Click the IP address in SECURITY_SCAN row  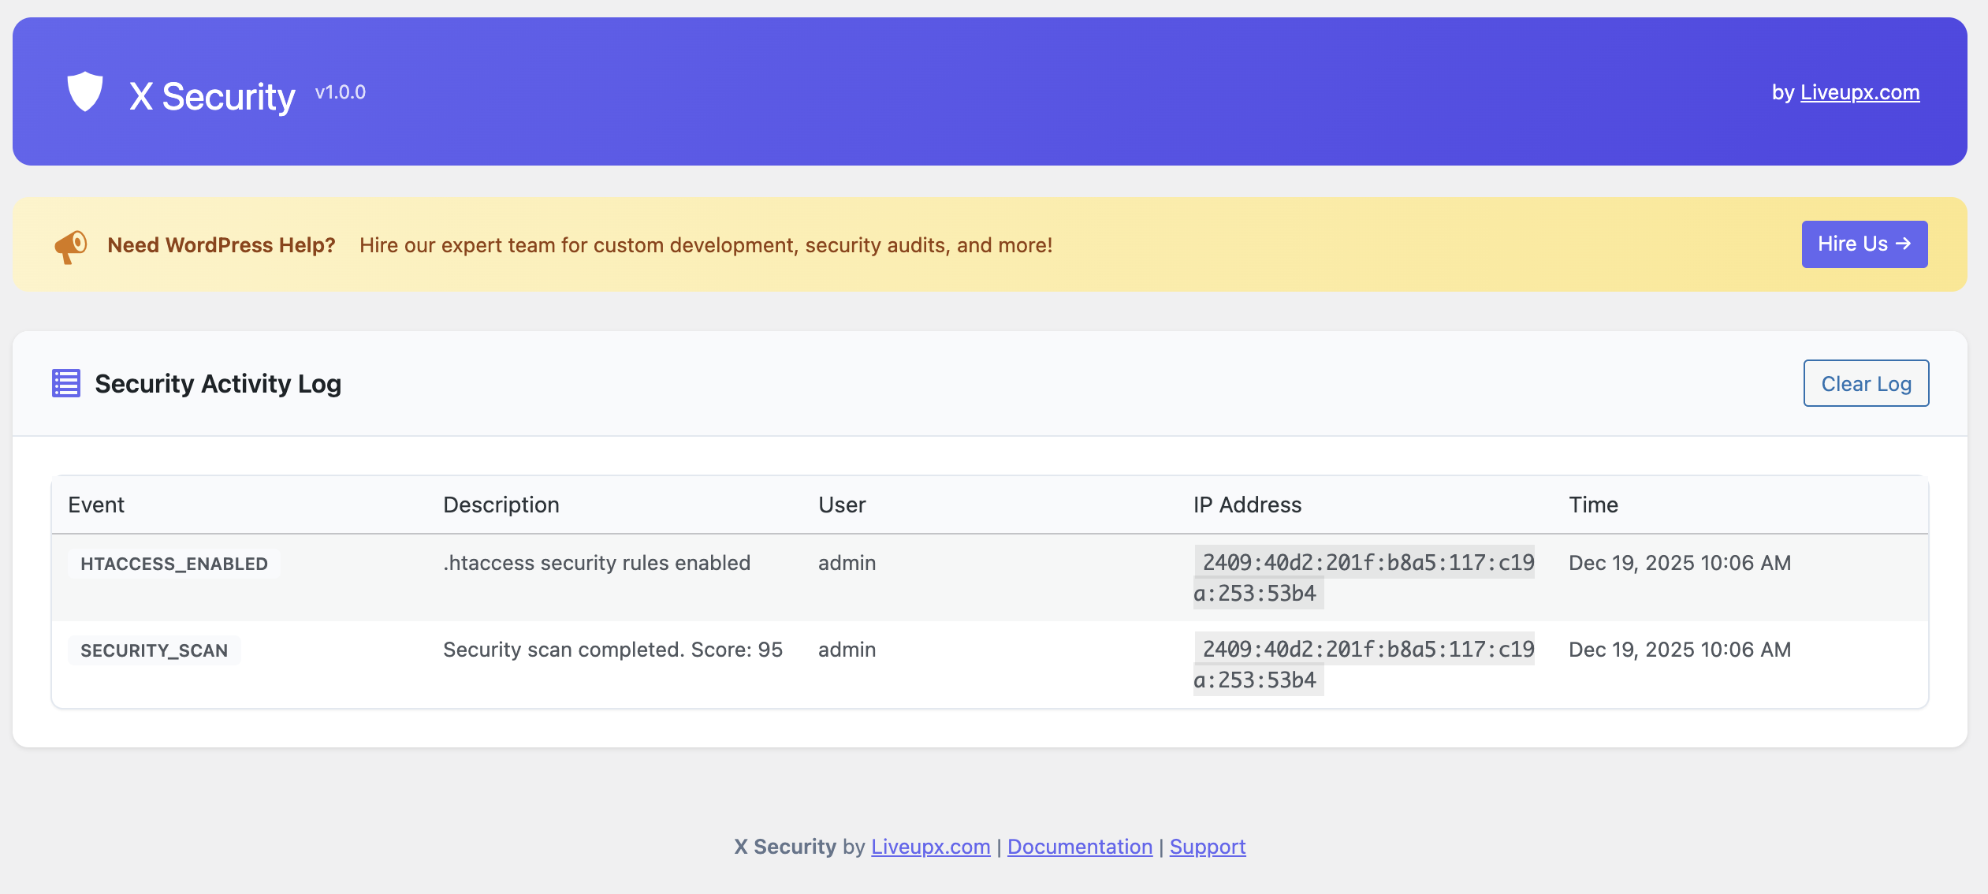pyautogui.click(x=1364, y=664)
